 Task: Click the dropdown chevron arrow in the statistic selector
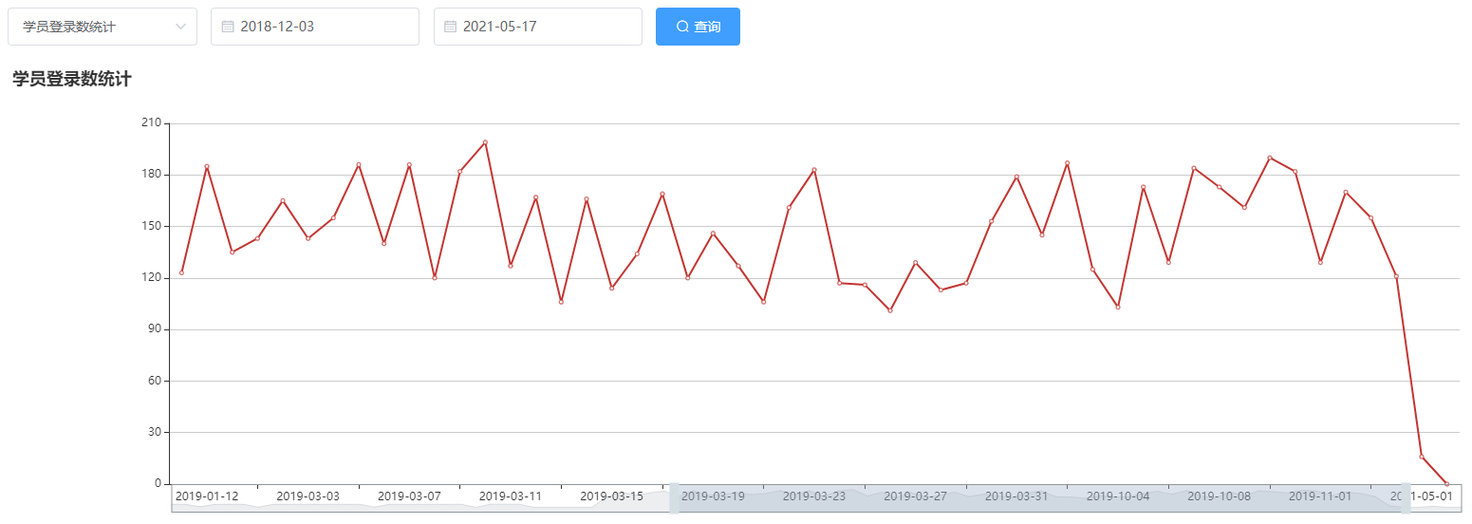[x=180, y=27]
